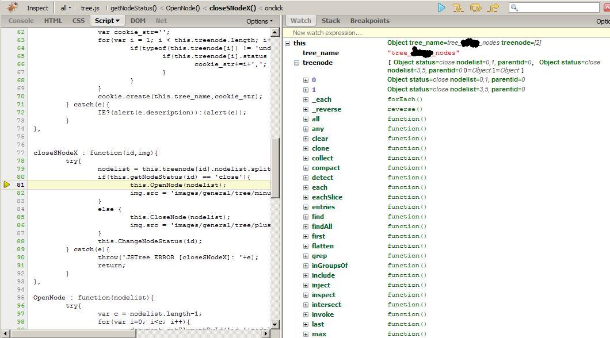610x338 pixels.
Task: Click the magnifier icon in search box
Action: [x=514, y=7]
